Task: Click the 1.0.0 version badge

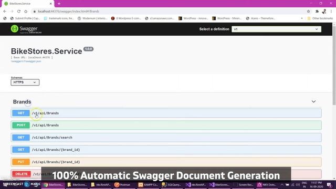Action: (89, 49)
